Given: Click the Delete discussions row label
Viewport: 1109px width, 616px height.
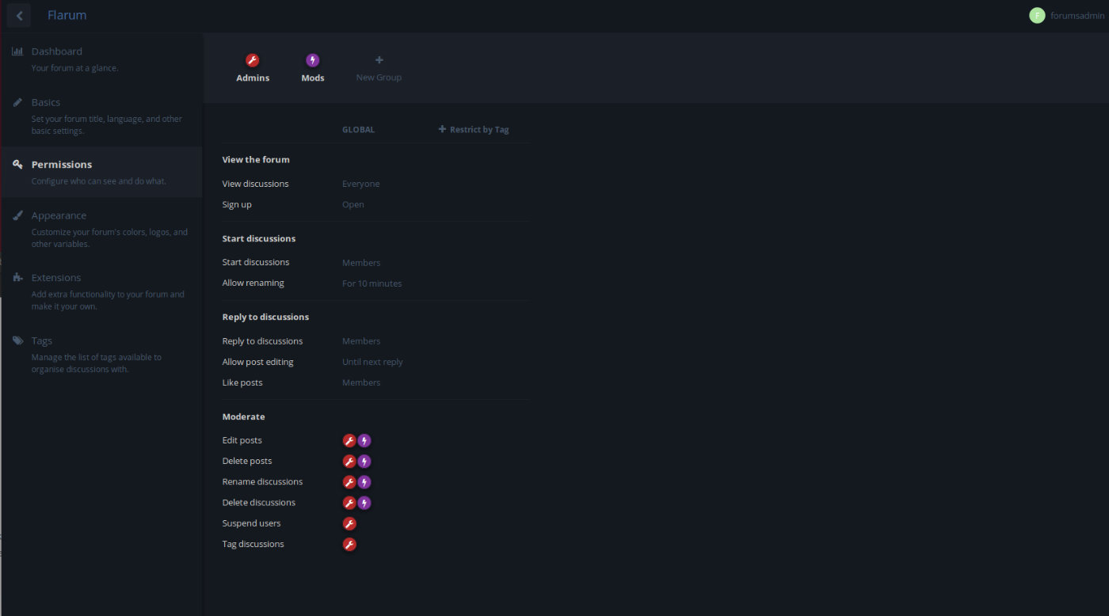Looking at the screenshot, I should pyautogui.click(x=258, y=502).
